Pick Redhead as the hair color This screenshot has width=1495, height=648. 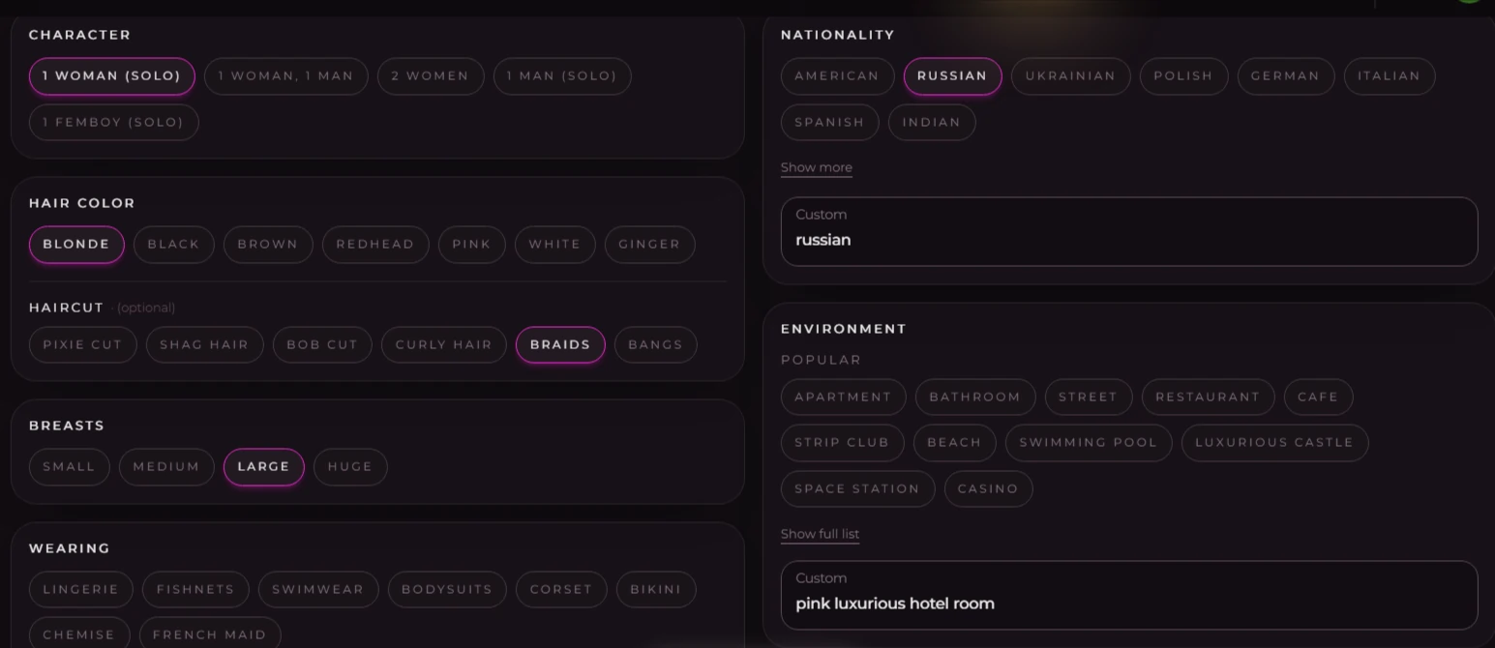click(375, 244)
